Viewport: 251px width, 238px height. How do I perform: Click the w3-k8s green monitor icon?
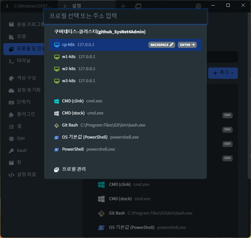(x=57, y=81)
